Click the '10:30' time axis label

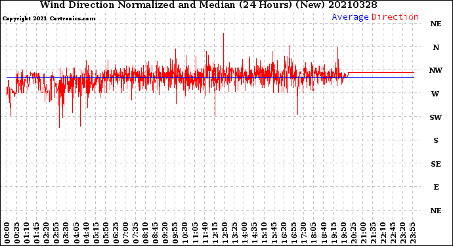[185, 233]
